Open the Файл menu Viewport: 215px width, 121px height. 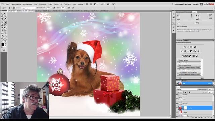(x=7, y=4)
